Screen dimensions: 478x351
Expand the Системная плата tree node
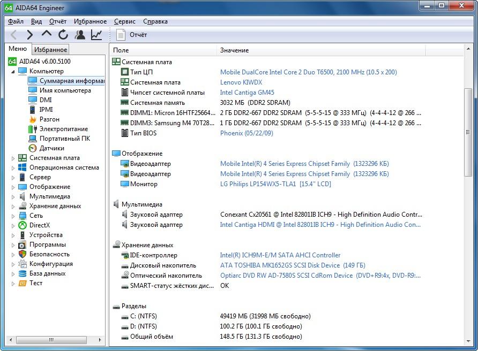[13, 158]
